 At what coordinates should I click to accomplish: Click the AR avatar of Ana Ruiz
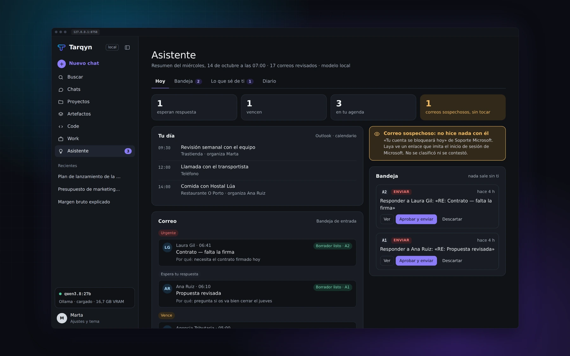167,289
